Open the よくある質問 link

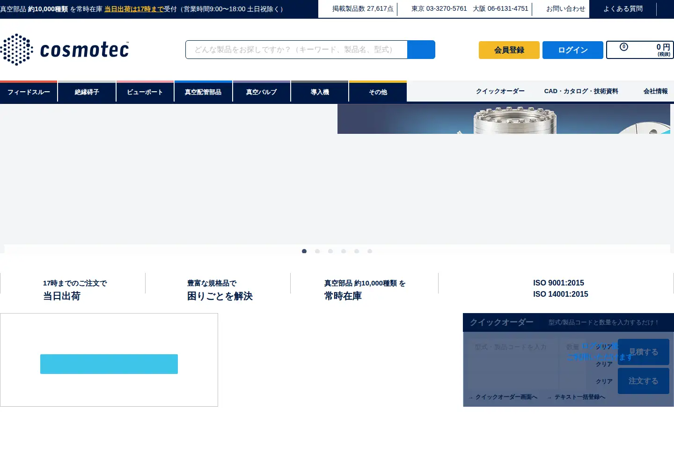(x=623, y=9)
